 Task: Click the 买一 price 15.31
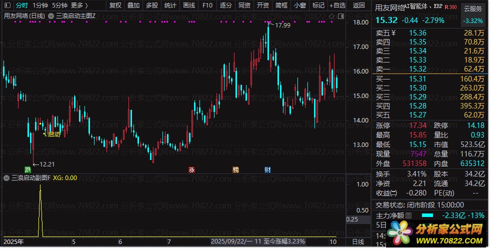[417, 79]
